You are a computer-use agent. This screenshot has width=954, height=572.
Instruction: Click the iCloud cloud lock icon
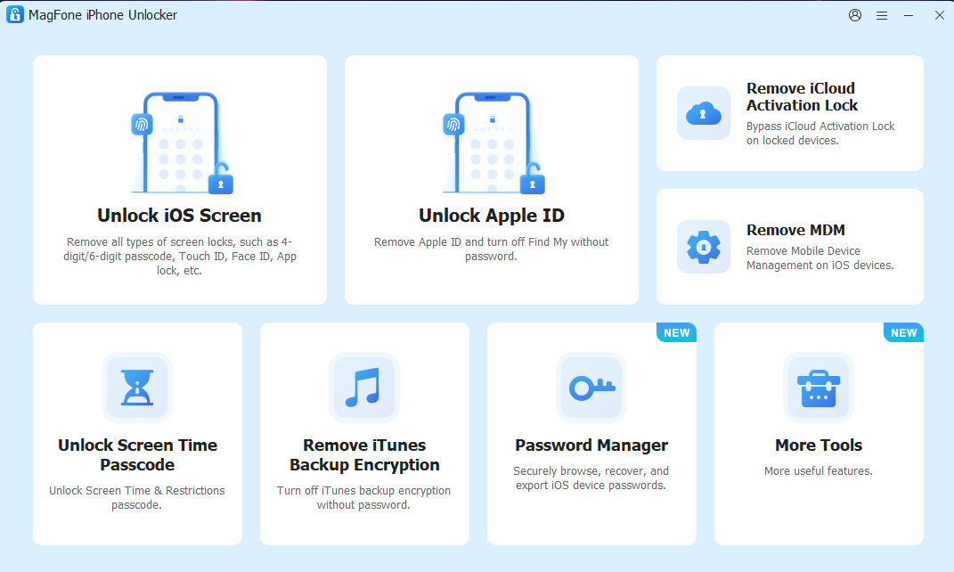tap(704, 113)
